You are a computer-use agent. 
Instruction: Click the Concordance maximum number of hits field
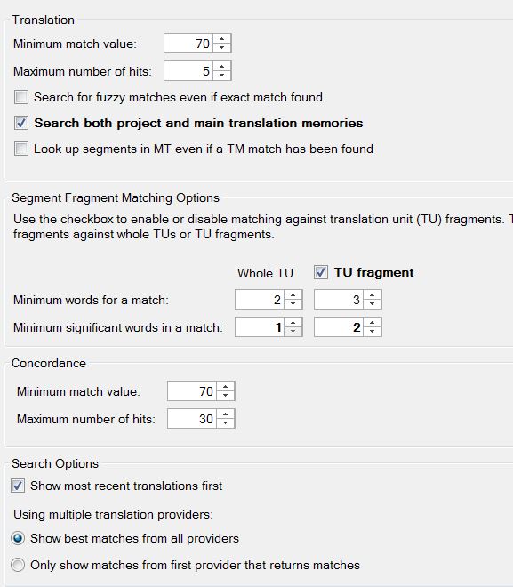(192, 419)
